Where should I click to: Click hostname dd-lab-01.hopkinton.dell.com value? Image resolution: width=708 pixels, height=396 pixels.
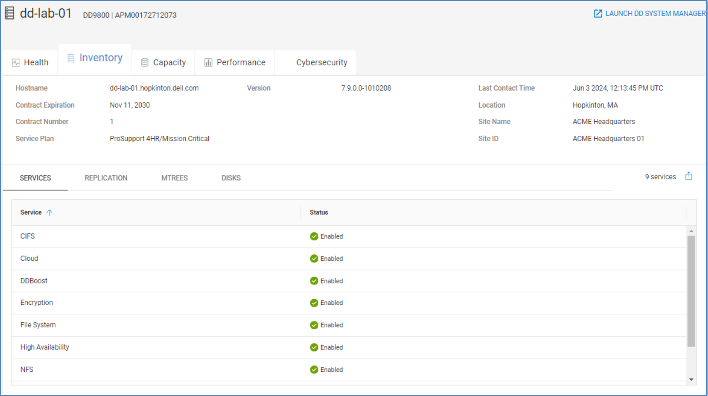pyautogui.click(x=154, y=88)
